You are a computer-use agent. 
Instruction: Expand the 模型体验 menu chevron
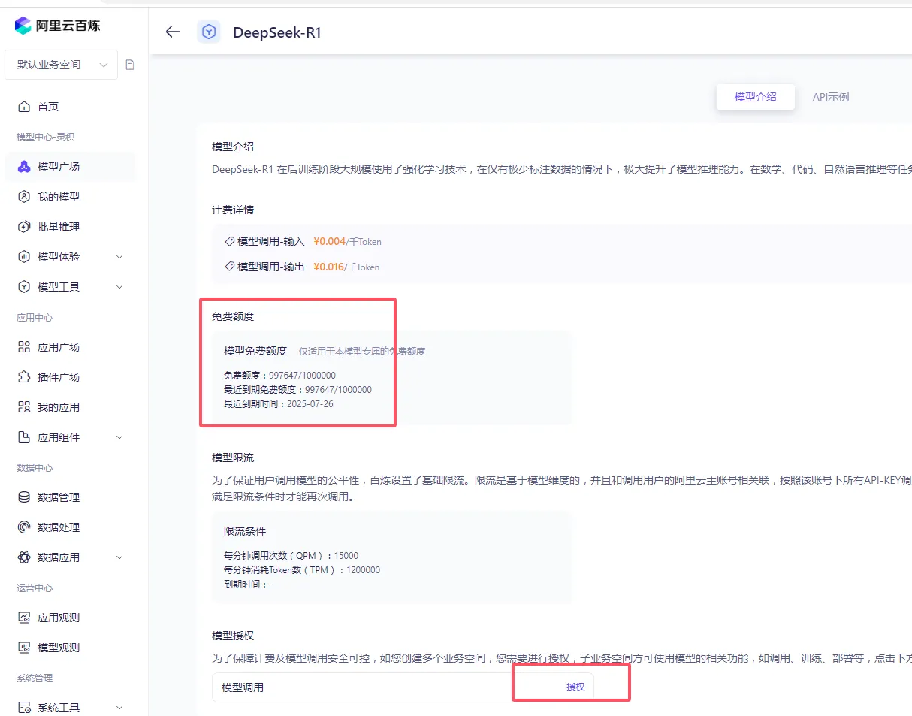(119, 257)
